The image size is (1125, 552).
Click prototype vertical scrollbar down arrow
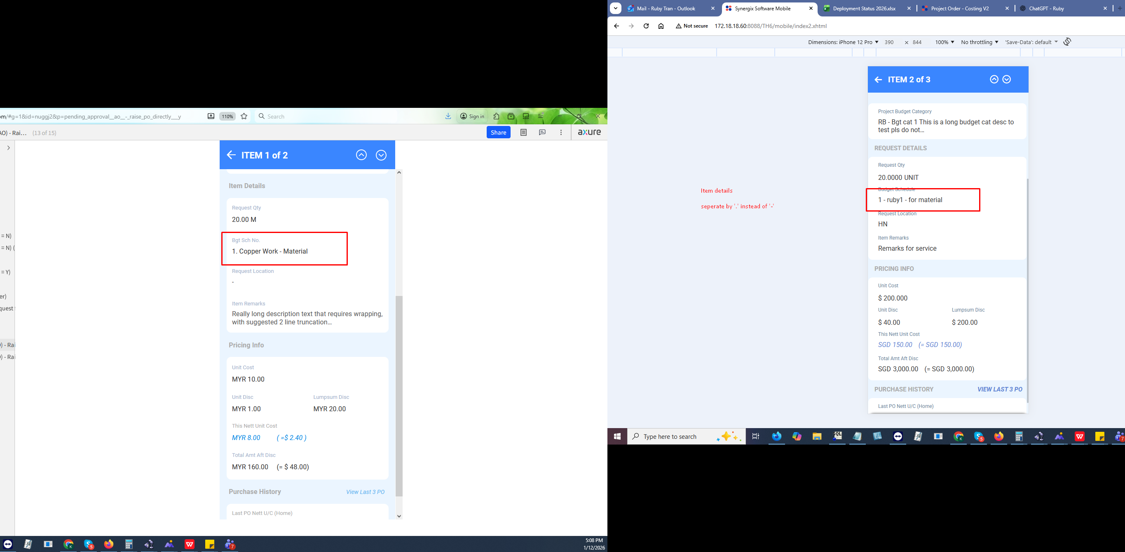click(399, 516)
